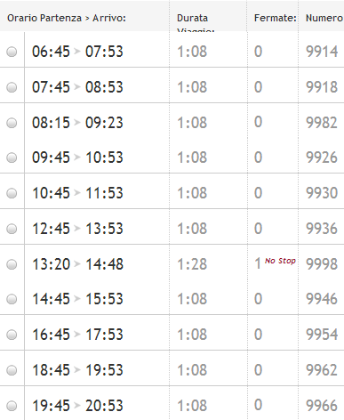This screenshot has height=420, width=344.
Task: Select the 07:45 departure radio button
Action: (12, 87)
